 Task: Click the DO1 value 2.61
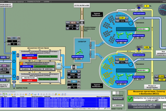click(122, 18)
